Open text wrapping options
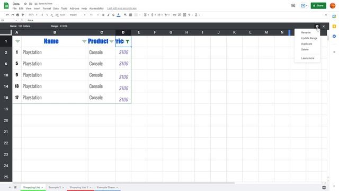 tap(160, 15)
